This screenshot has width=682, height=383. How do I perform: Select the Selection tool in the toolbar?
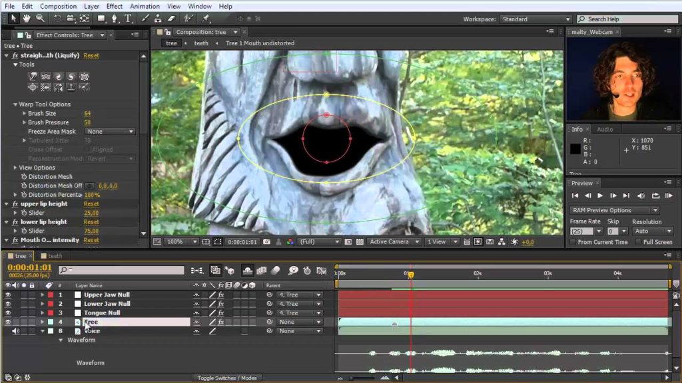point(14,19)
